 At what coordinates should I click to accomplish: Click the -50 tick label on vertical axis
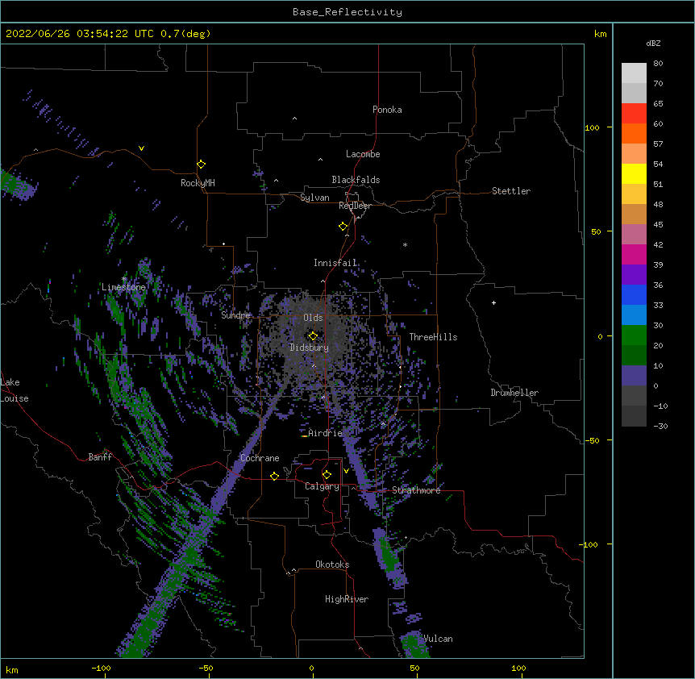pyautogui.click(x=592, y=440)
